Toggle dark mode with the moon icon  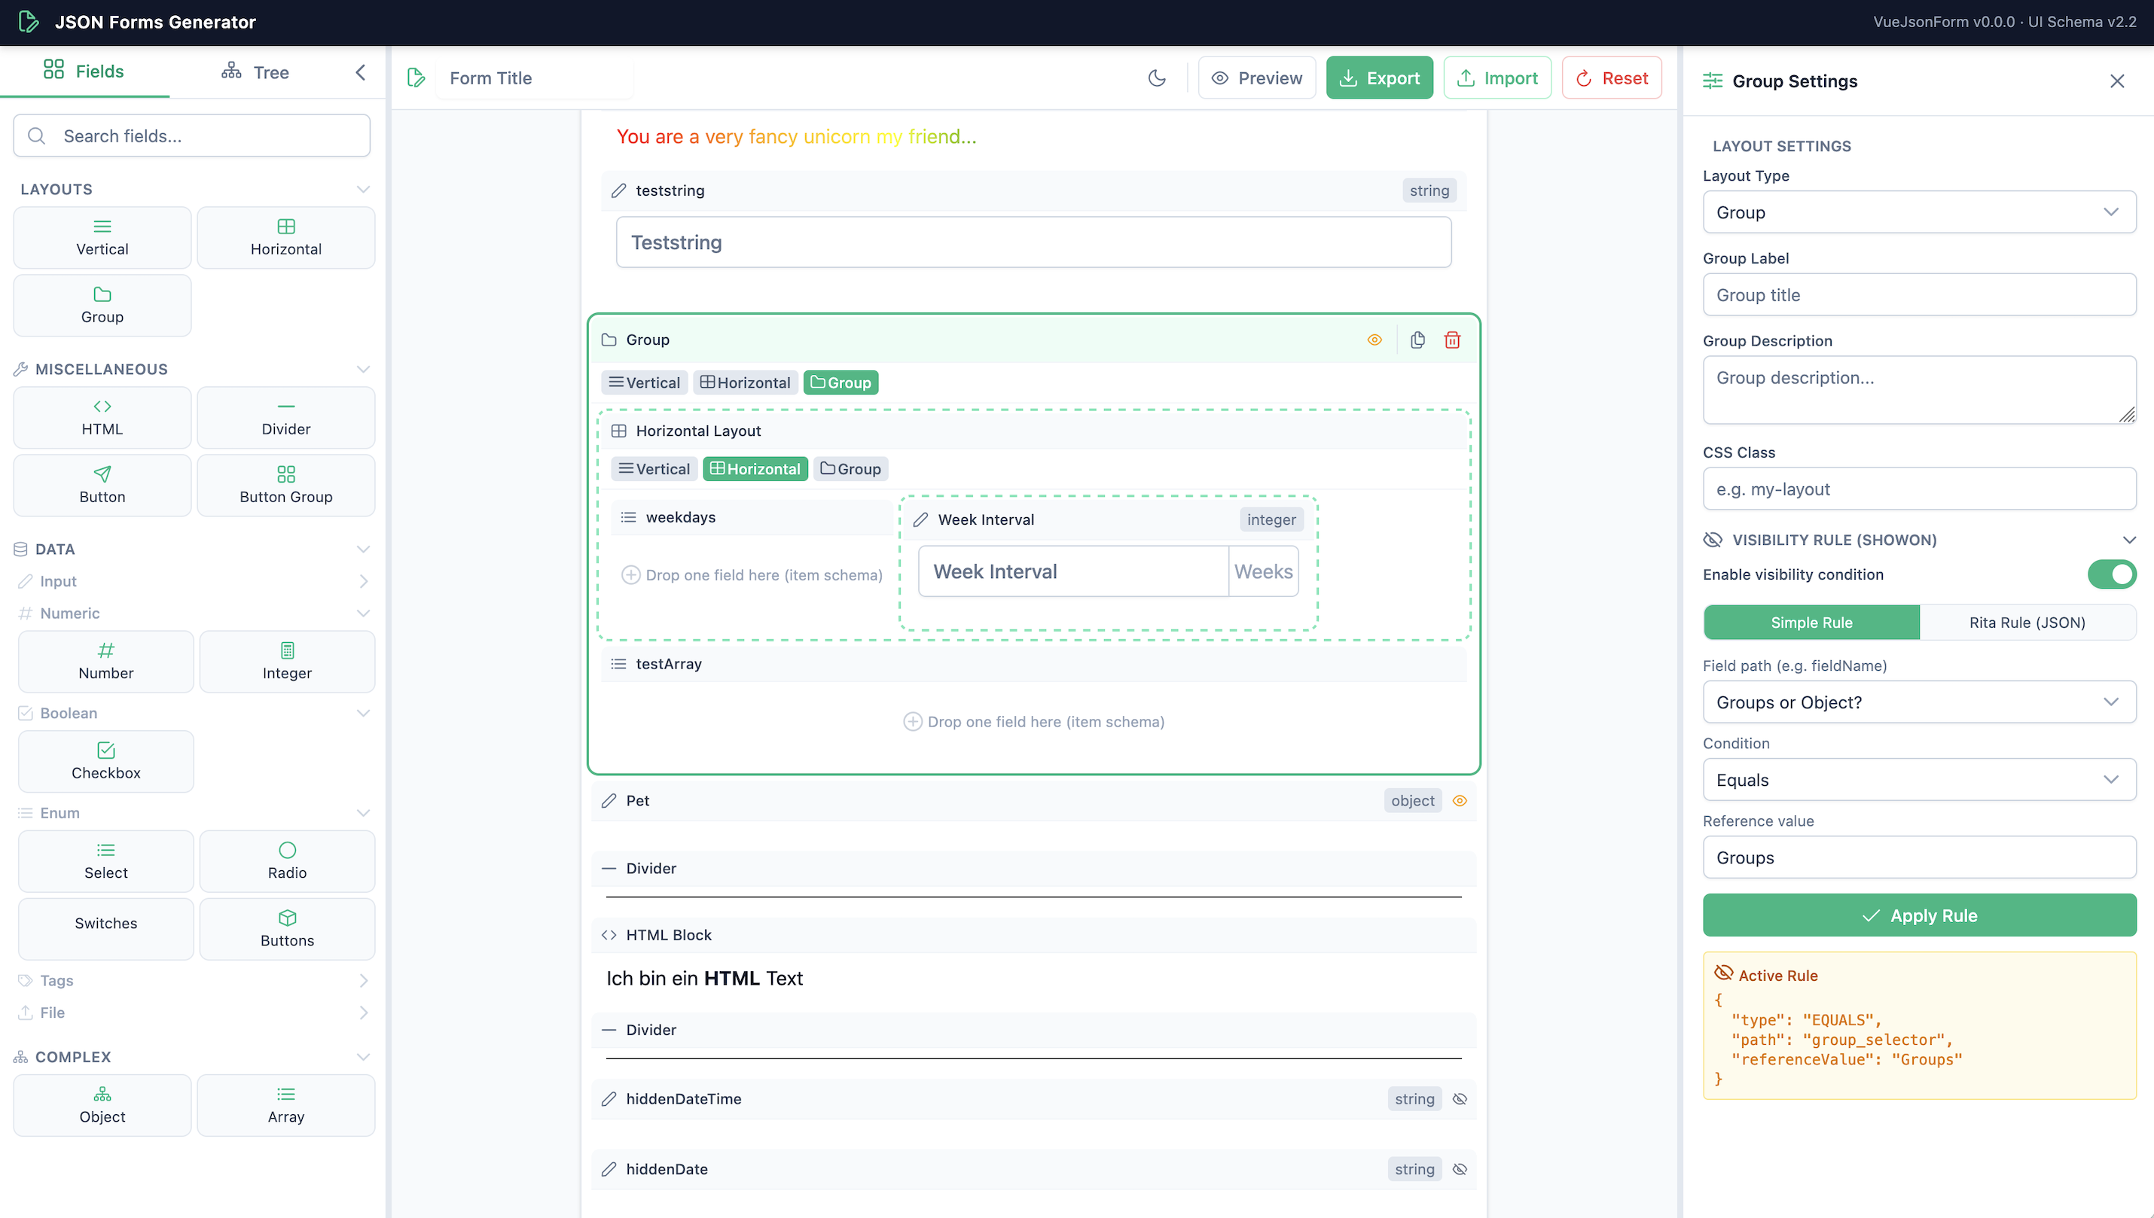tap(1158, 78)
